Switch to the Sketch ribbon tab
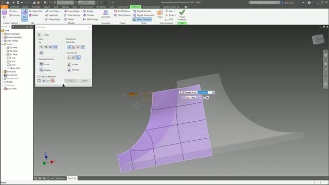 point(25,7)
